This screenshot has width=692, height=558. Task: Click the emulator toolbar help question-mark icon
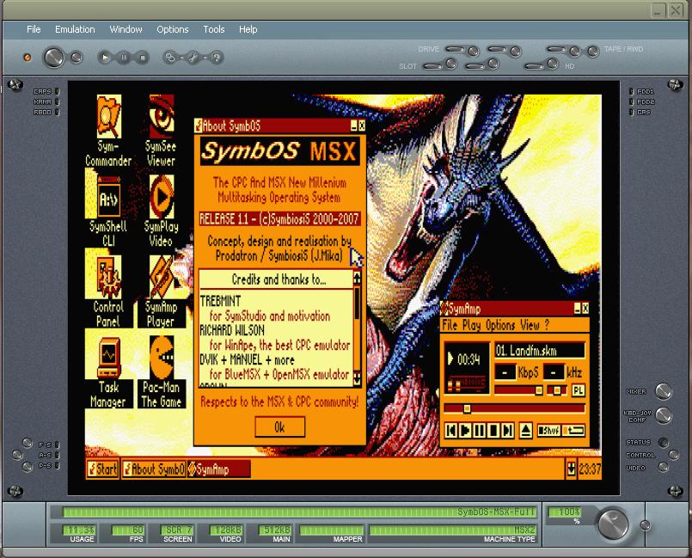click(217, 58)
